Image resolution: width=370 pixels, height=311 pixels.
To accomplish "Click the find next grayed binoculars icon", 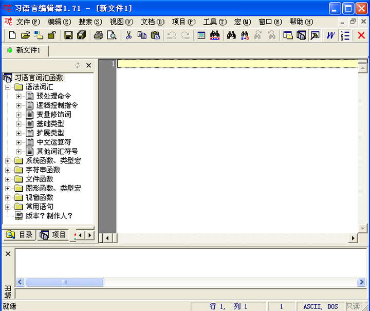I will click(258, 35).
